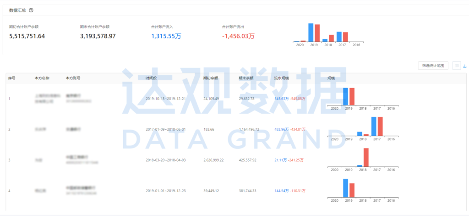Click the 流水规模 column header

pyautogui.click(x=281, y=78)
